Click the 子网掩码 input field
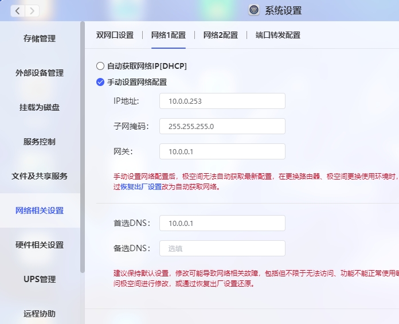399x324 pixels. tap(222, 126)
